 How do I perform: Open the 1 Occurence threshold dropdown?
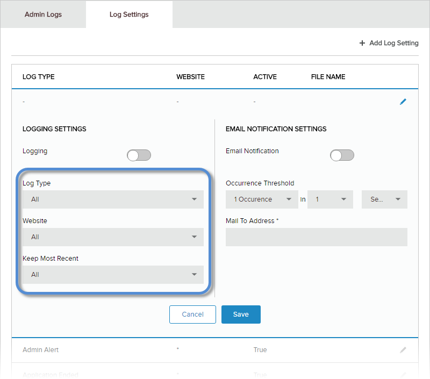pos(262,199)
